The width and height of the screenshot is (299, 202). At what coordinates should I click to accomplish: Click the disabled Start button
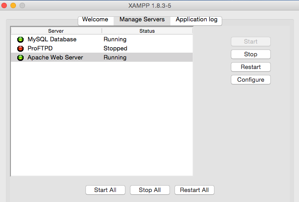click(x=250, y=42)
